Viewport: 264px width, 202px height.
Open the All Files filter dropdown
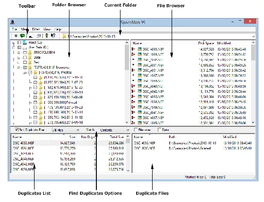(66, 130)
